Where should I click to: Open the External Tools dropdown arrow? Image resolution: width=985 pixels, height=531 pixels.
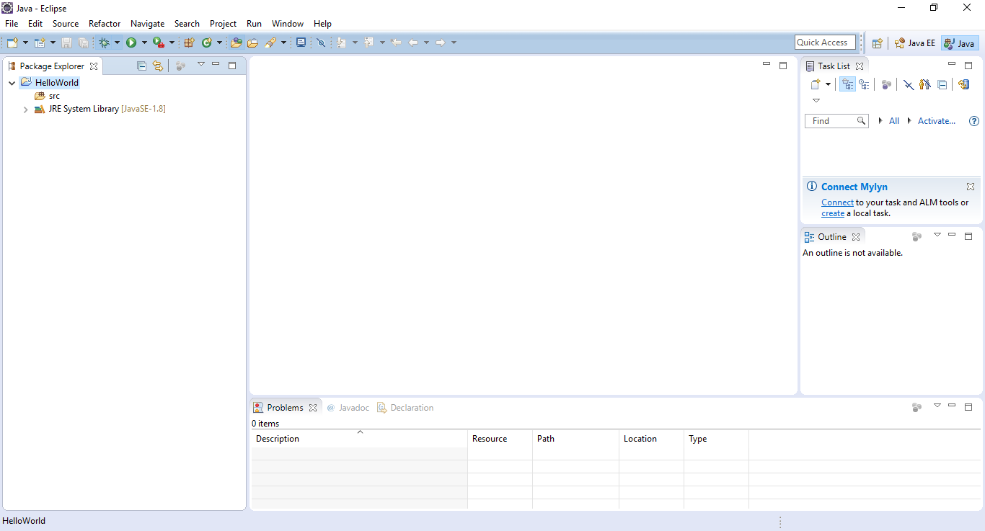[172, 43]
